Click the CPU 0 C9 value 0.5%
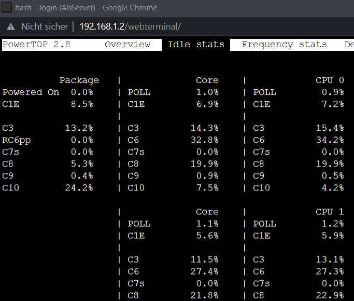Image resolution: width=354 pixels, height=301 pixels. (333, 176)
